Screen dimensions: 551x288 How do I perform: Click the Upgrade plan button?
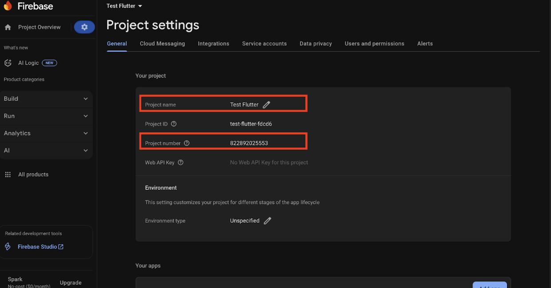click(x=71, y=283)
